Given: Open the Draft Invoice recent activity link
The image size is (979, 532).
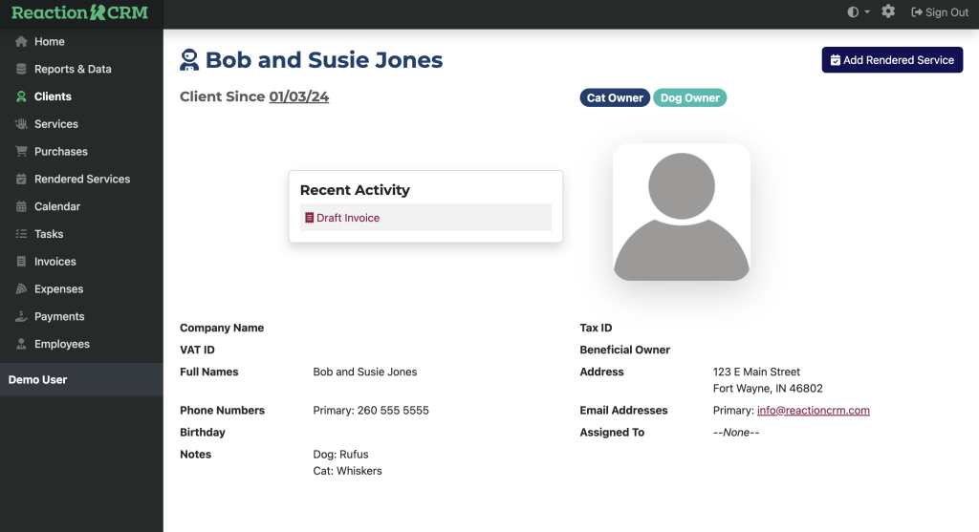Looking at the screenshot, I should point(348,219).
